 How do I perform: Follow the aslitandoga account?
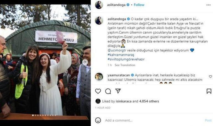139,5
